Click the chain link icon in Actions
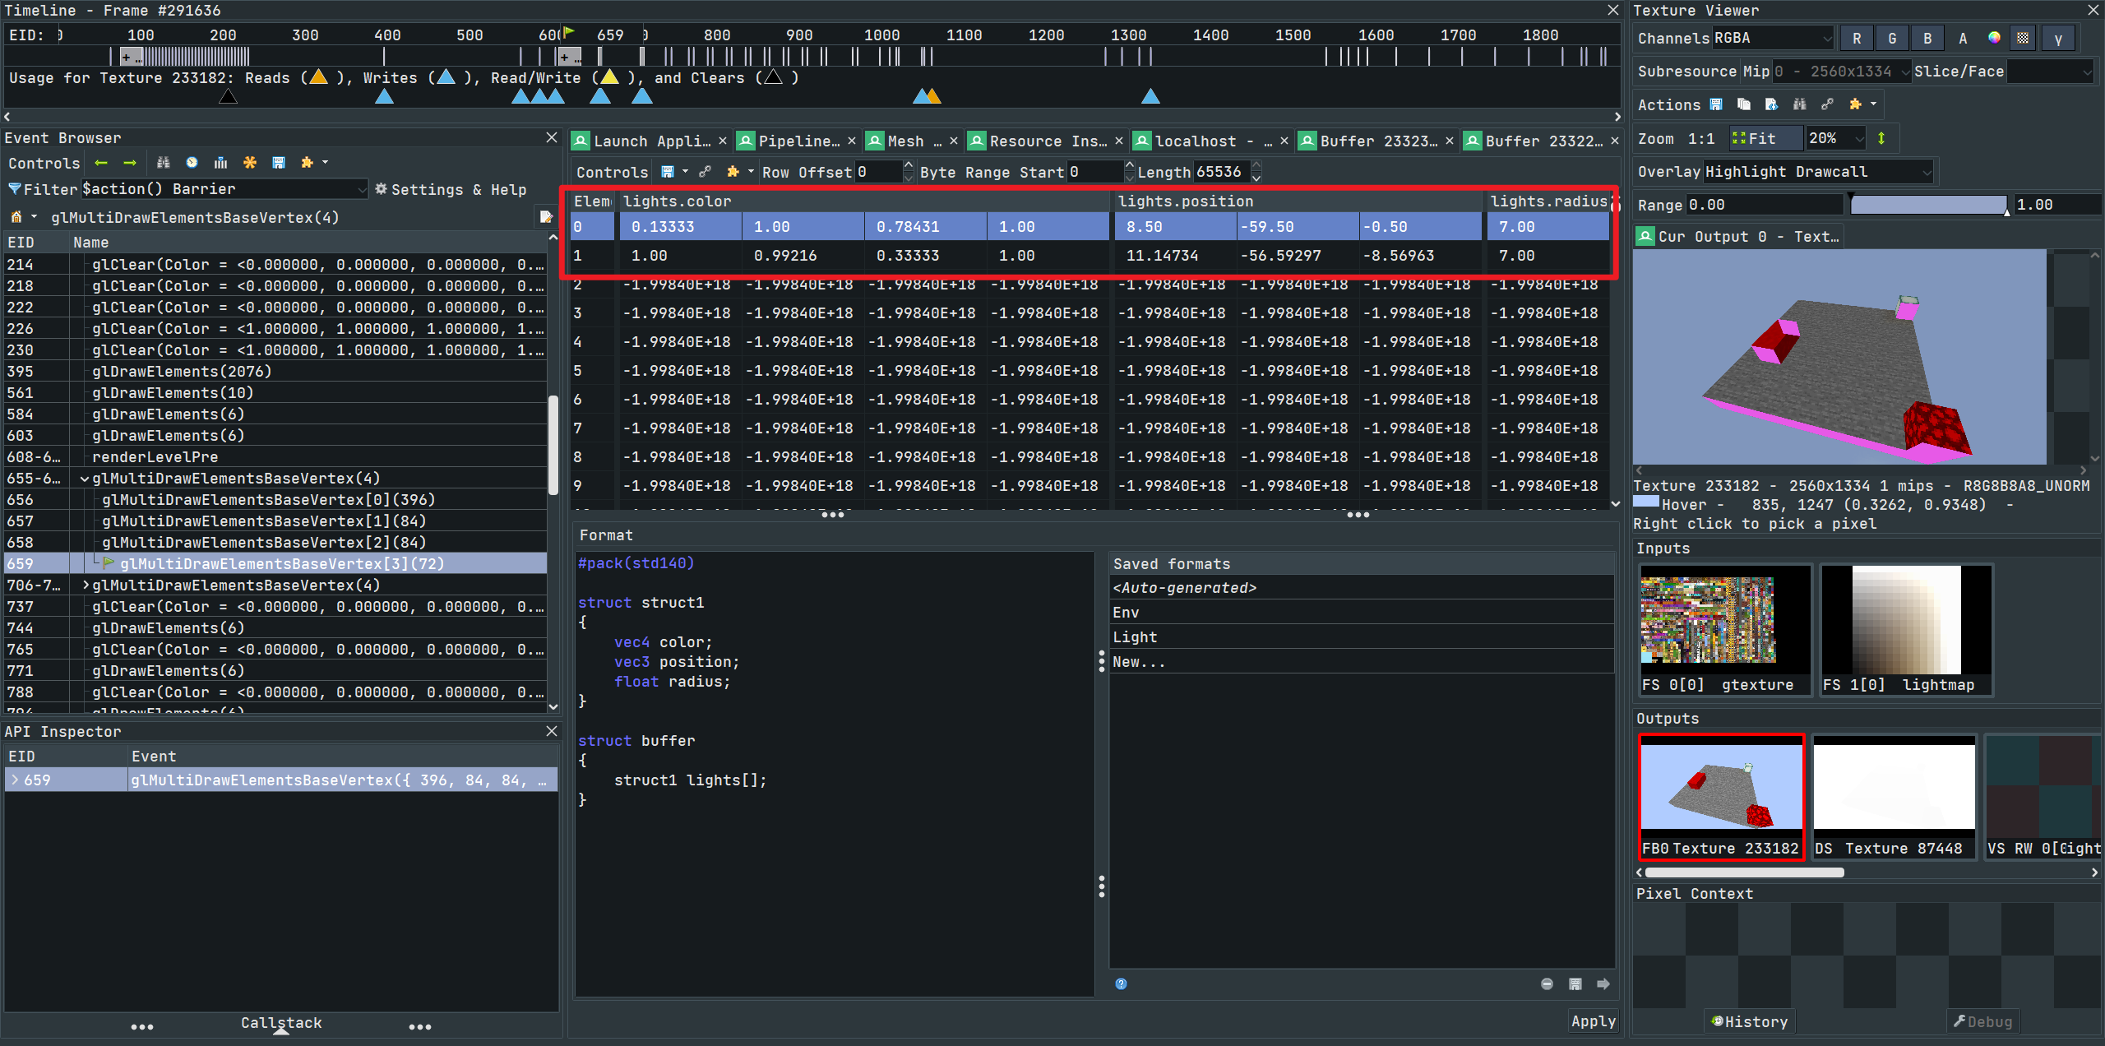This screenshot has width=2105, height=1046. click(x=1827, y=104)
